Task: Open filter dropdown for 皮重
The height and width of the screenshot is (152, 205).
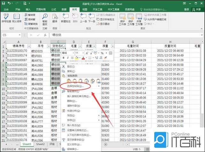Action: click(x=94, y=46)
